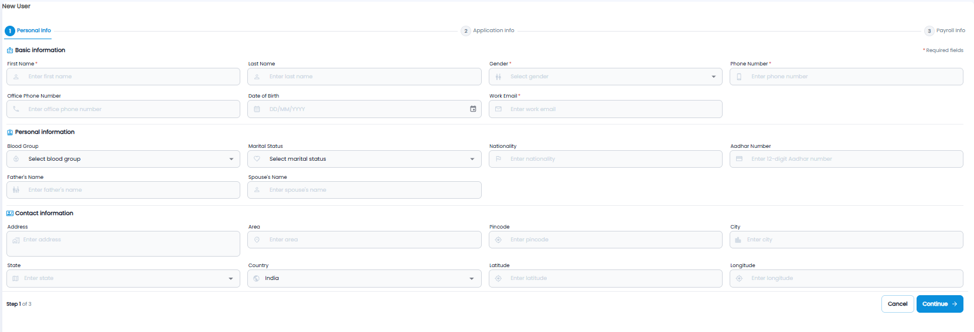
Task: Click the heart icon in Marital Status
Action: (x=257, y=159)
